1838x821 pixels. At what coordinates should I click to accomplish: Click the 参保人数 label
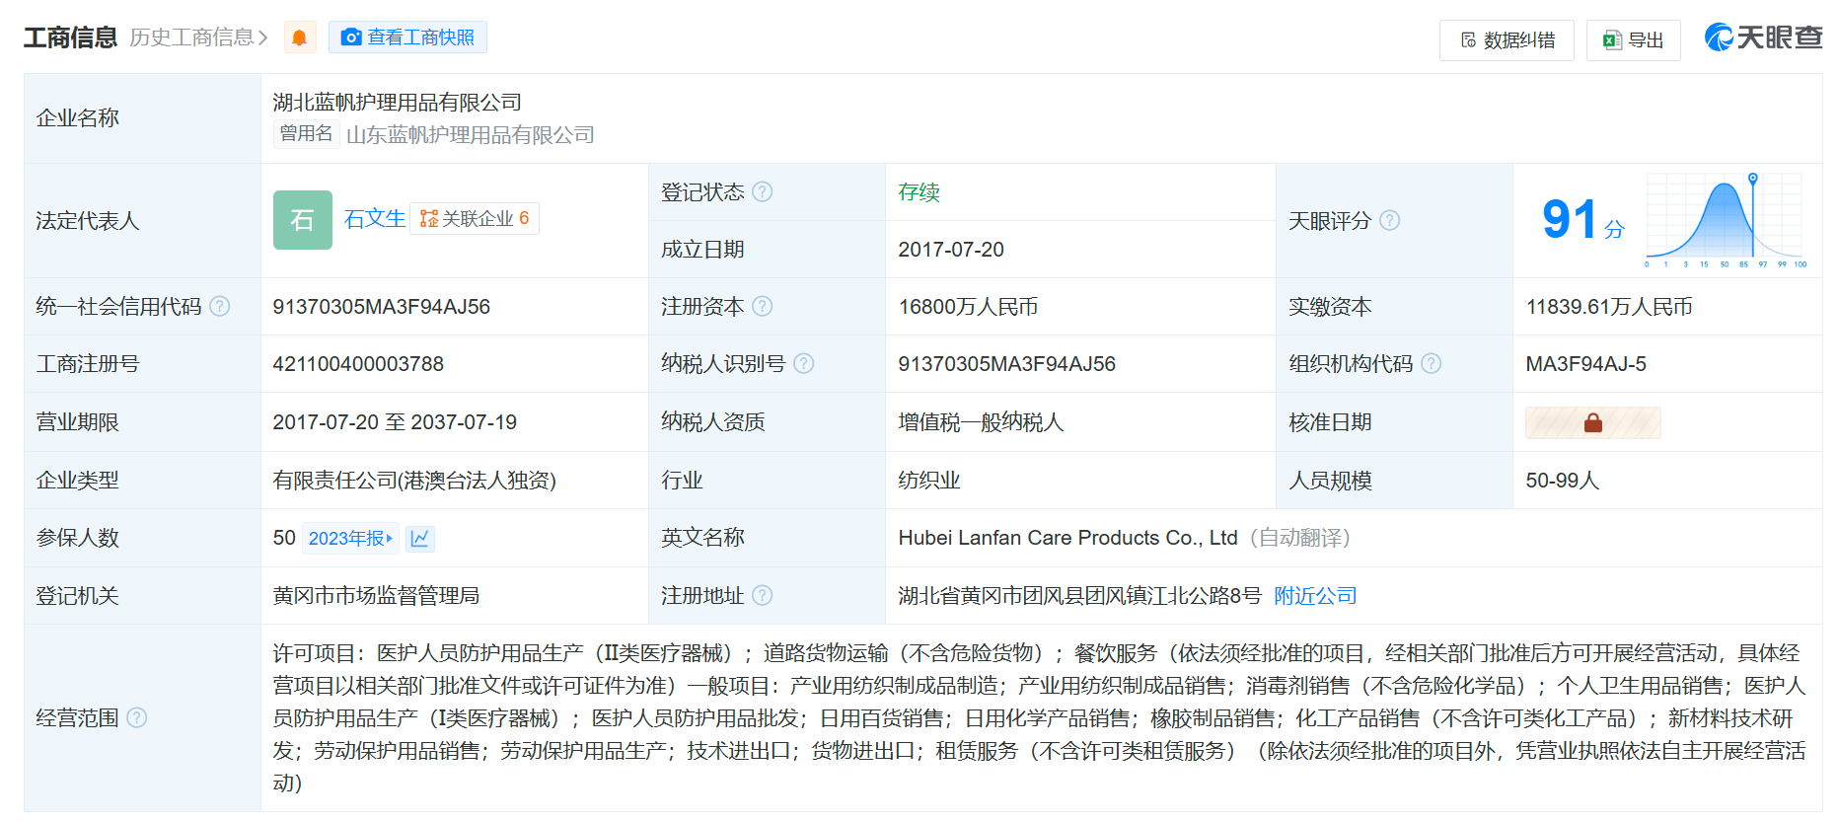point(77,538)
